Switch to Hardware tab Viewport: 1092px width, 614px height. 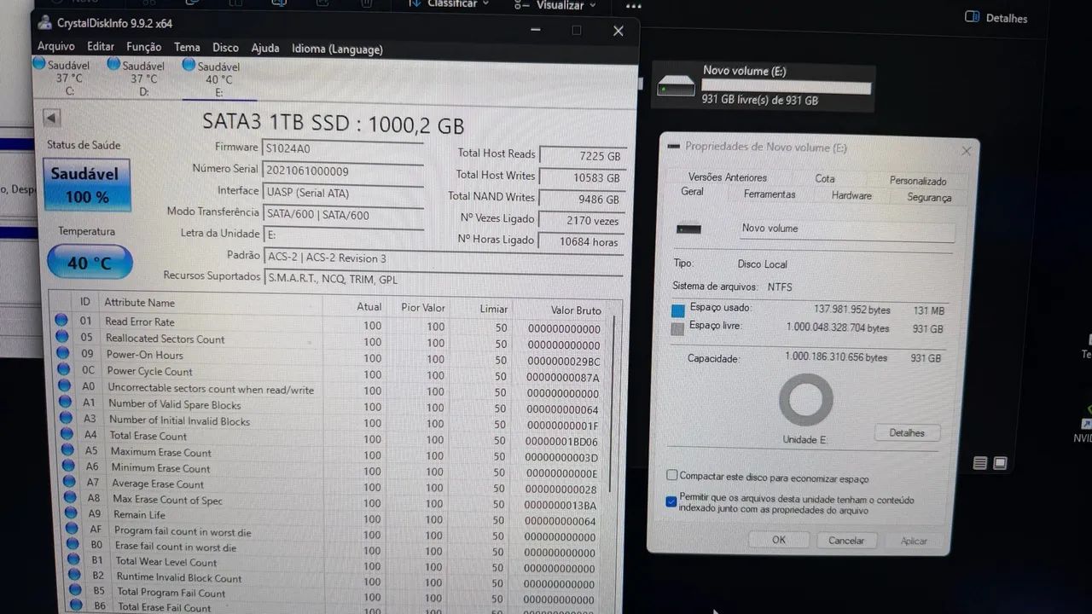851,196
